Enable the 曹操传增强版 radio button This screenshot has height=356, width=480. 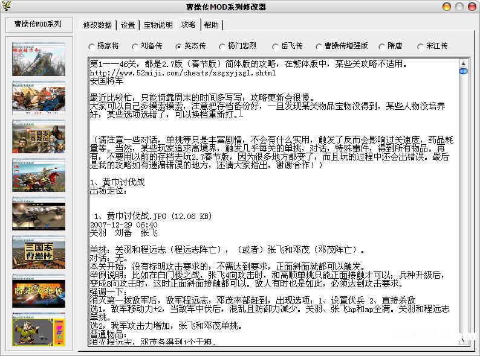click(x=319, y=46)
